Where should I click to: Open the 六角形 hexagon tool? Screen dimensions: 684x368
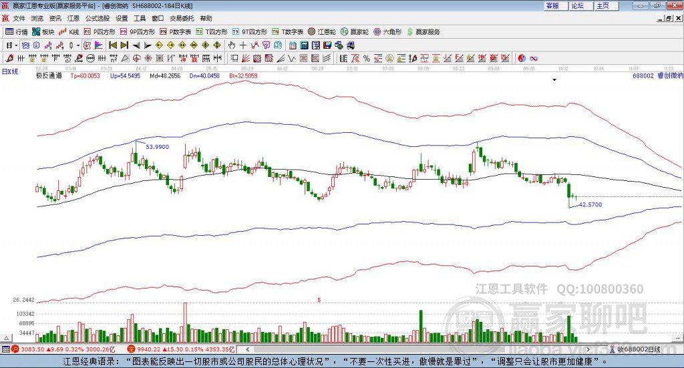[x=387, y=32]
